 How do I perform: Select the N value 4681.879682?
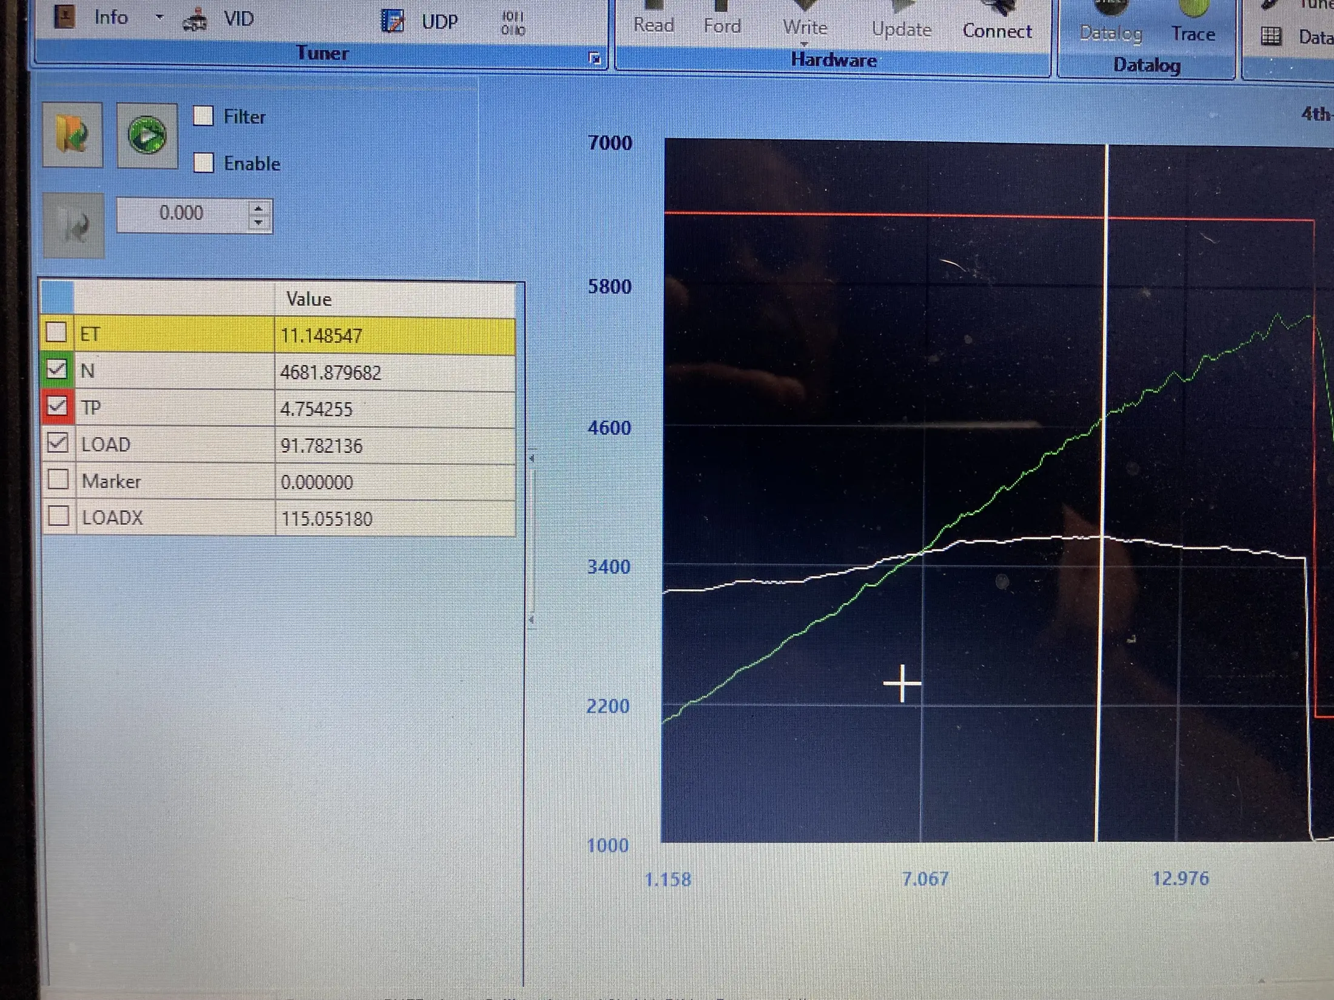(x=330, y=372)
